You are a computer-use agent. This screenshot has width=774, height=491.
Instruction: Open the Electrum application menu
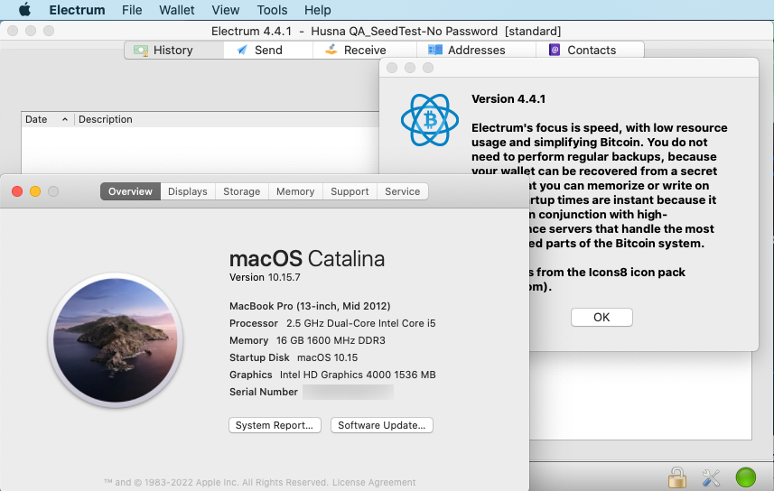point(77,10)
